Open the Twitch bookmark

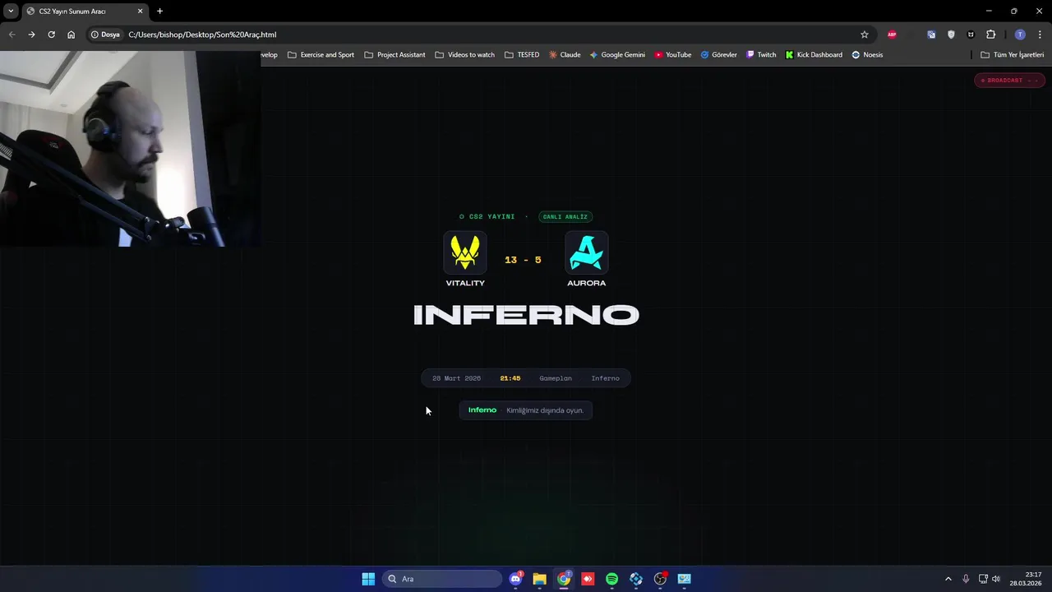[x=761, y=55]
